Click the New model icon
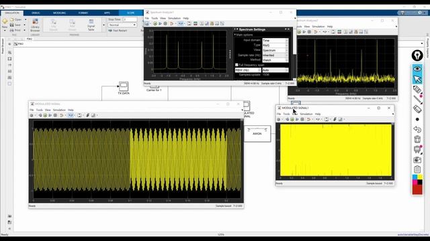Image resolution: width=430 pixels, height=241 pixels. pyautogui.click(x=5, y=21)
